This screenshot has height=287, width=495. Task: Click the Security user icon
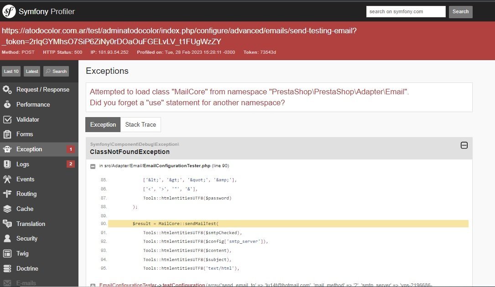pyautogui.click(x=7, y=238)
